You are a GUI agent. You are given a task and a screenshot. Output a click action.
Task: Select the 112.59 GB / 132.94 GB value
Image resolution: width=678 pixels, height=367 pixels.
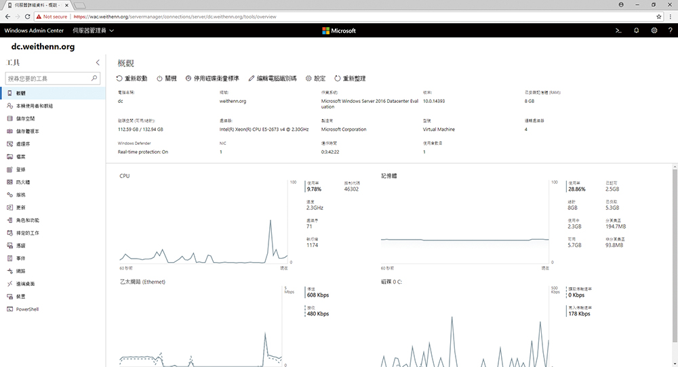pyautogui.click(x=140, y=129)
